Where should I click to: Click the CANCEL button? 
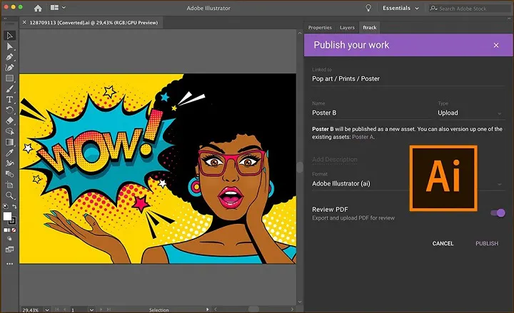443,244
